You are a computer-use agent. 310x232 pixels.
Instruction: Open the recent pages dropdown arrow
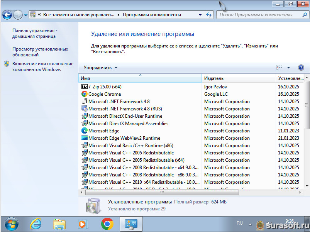25,15
